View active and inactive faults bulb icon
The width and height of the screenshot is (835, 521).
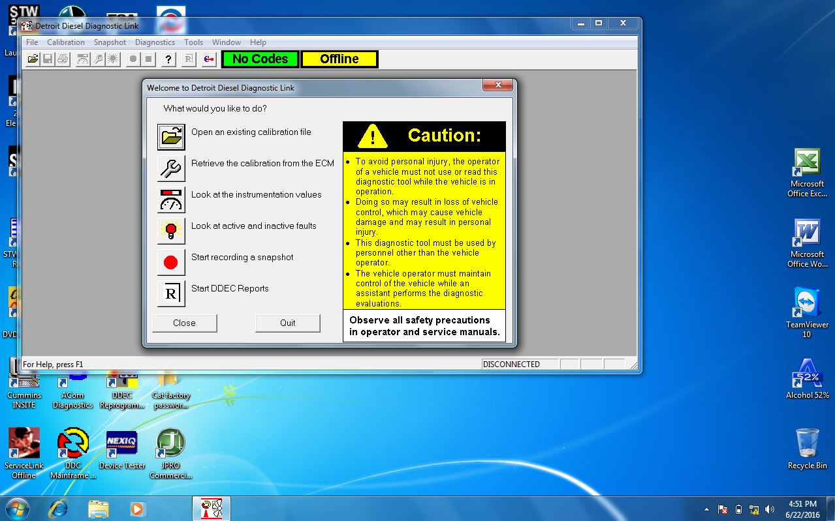(x=170, y=231)
